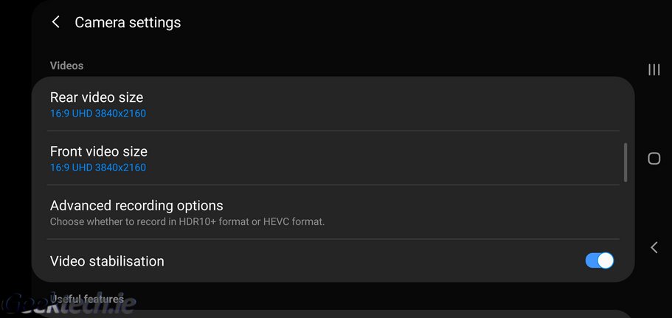Tap the Useful features section header
672x318 pixels.
(x=87, y=299)
